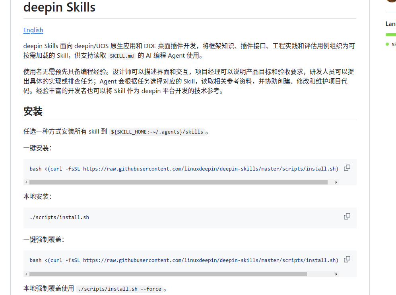The image size is (396, 295).
Task: Click the horizontal scrollbar thumb under 一键安装 code
Action: pyautogui.click(x=178, y=182)
